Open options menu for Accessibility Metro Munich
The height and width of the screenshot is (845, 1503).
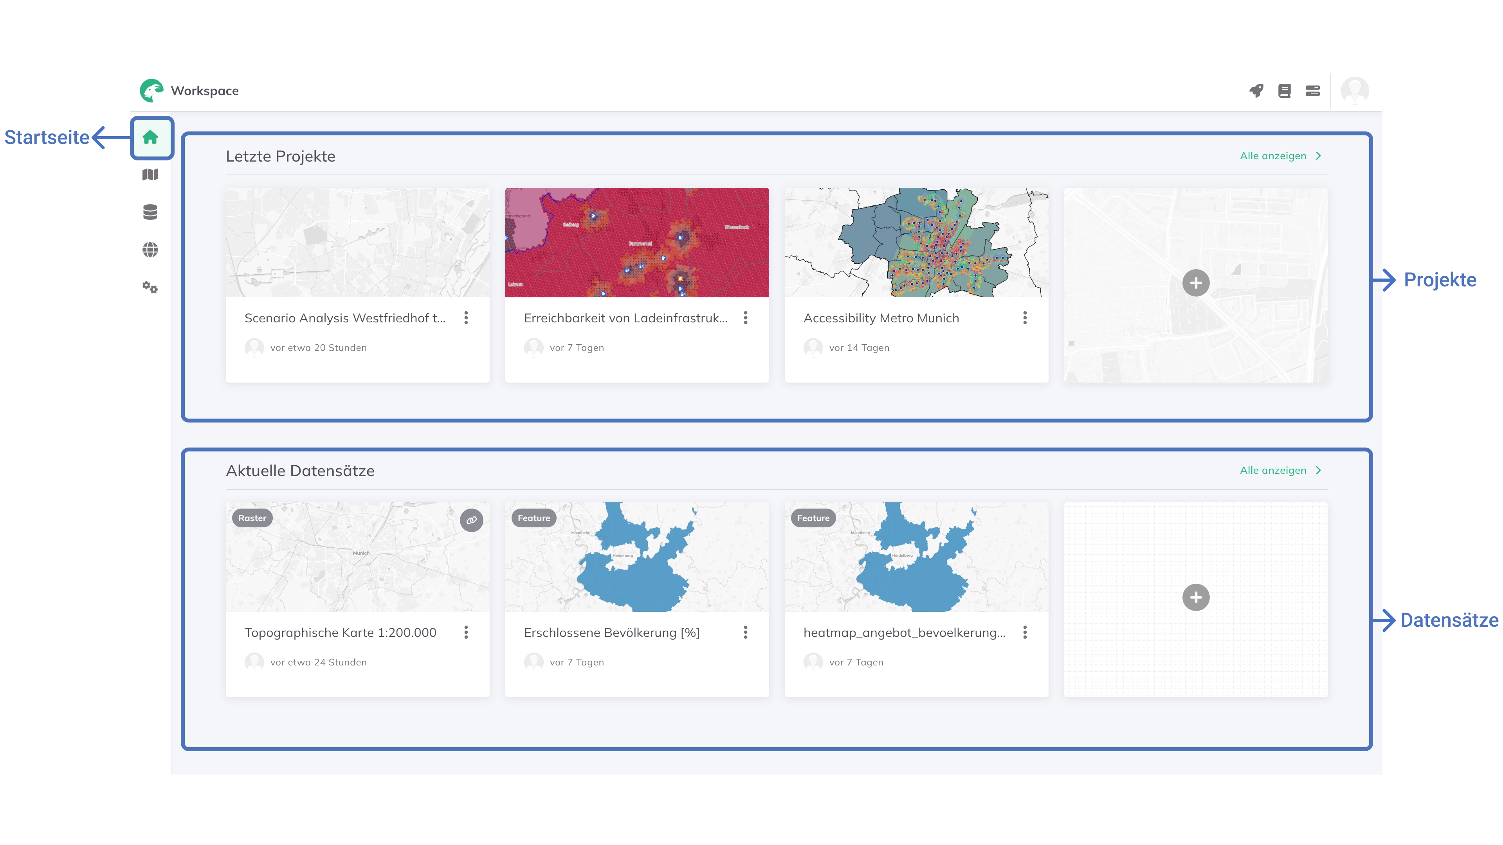(1025, 318)
